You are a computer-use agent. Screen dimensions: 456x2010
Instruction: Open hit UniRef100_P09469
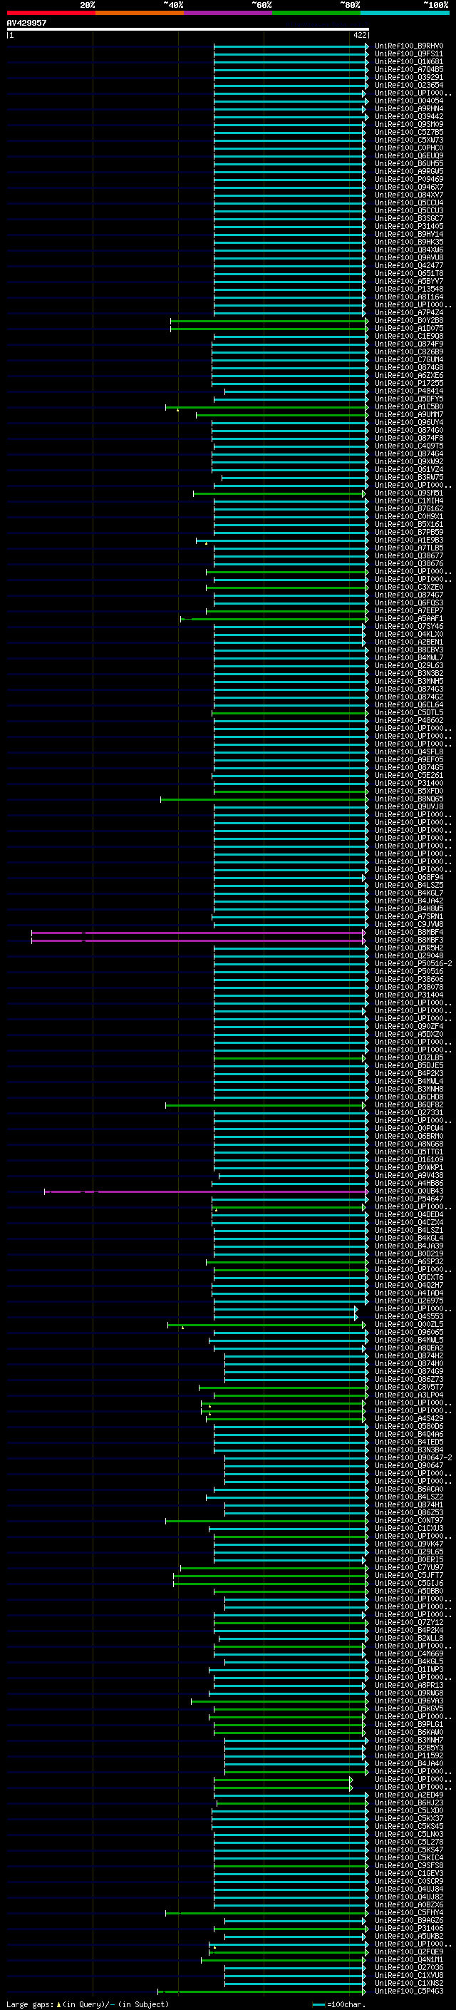[409, 180]
